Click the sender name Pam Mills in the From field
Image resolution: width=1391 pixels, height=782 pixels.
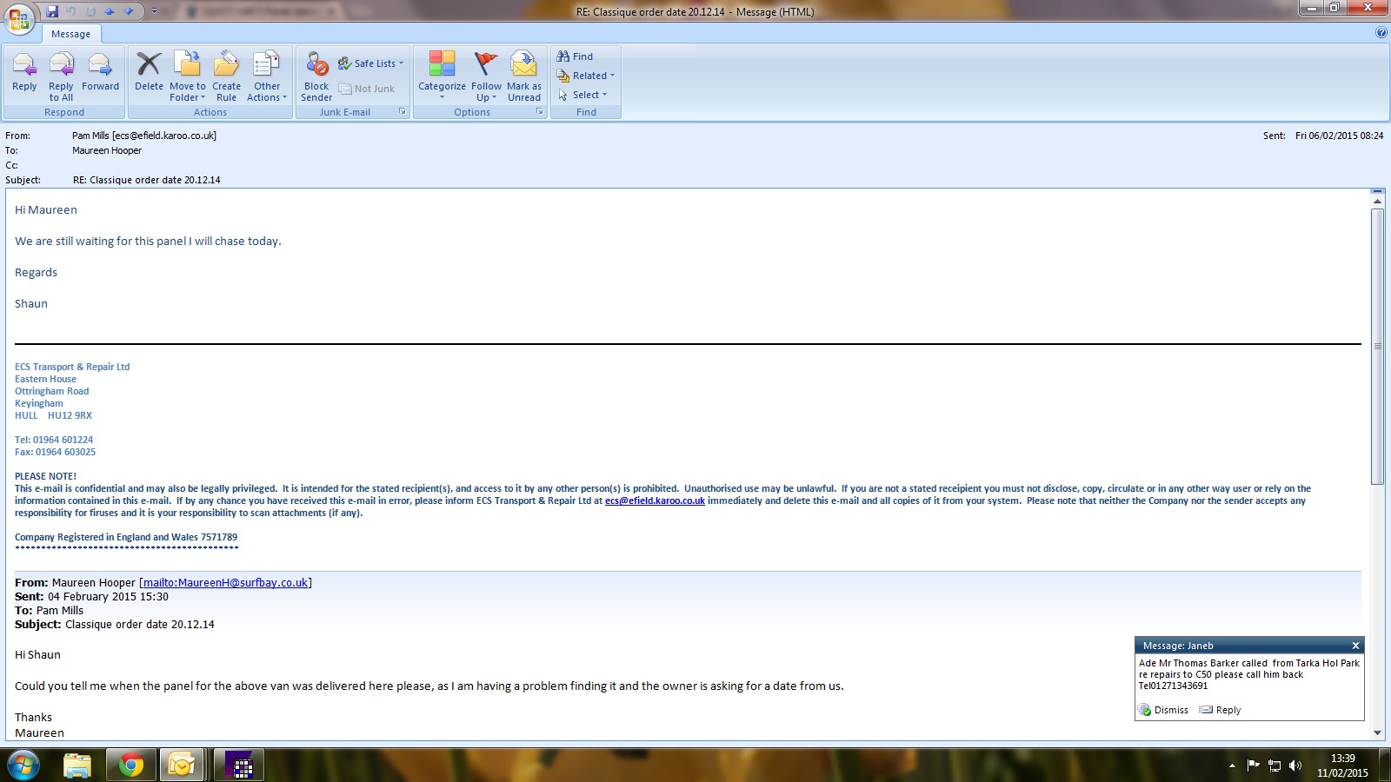click(x=144, y=136)
